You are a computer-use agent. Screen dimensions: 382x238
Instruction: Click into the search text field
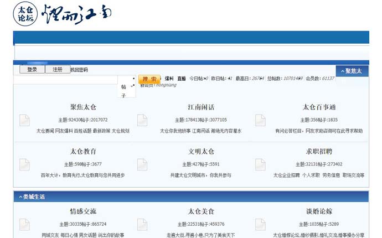66,80
